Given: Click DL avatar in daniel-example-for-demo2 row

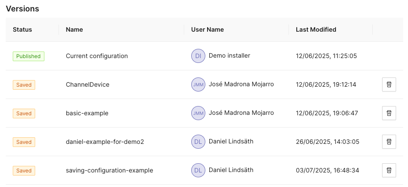Looking at the screenshot, I should tap(198, 142).
